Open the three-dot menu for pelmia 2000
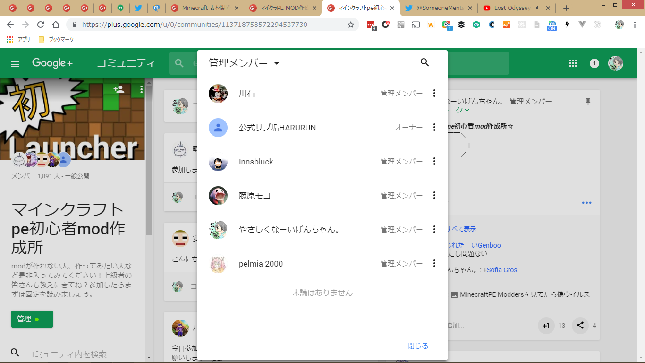The width and height of the screenshot is (645, 363). pyautogui.click(x=434, y=263)
